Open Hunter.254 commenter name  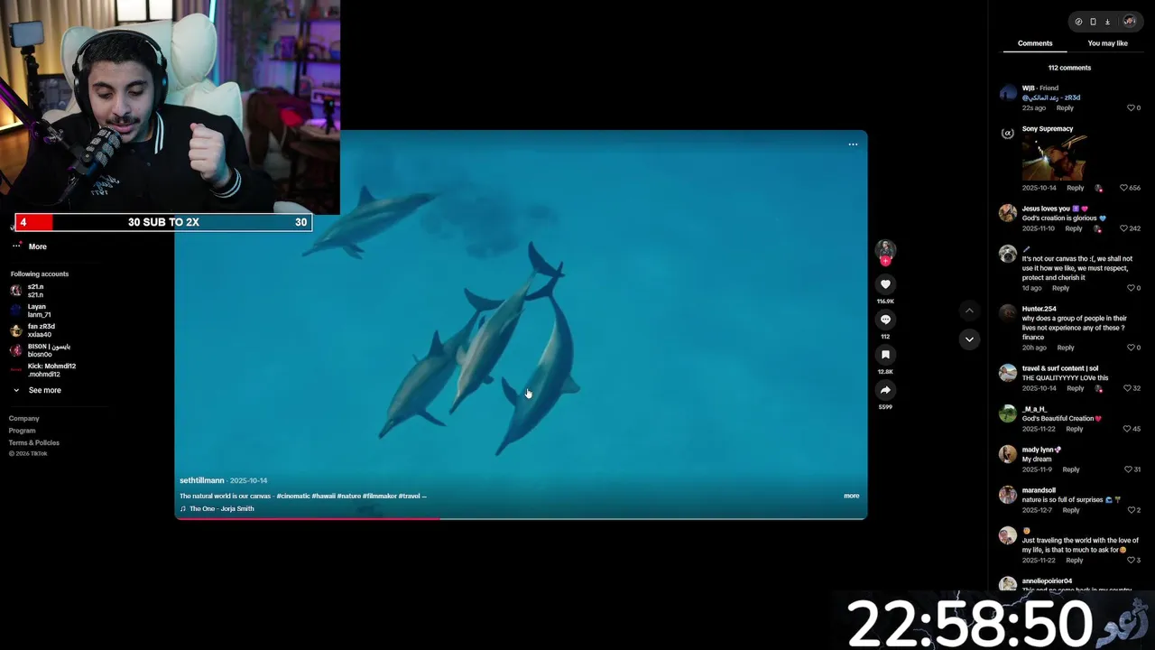tap(1039, 309)
